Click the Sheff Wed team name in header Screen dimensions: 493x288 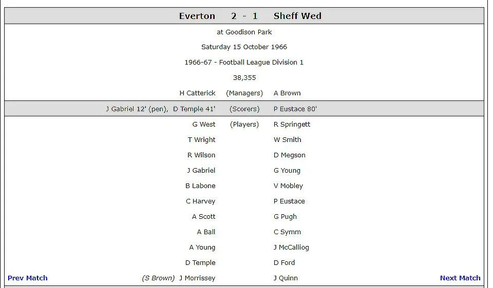click(297, 16)
